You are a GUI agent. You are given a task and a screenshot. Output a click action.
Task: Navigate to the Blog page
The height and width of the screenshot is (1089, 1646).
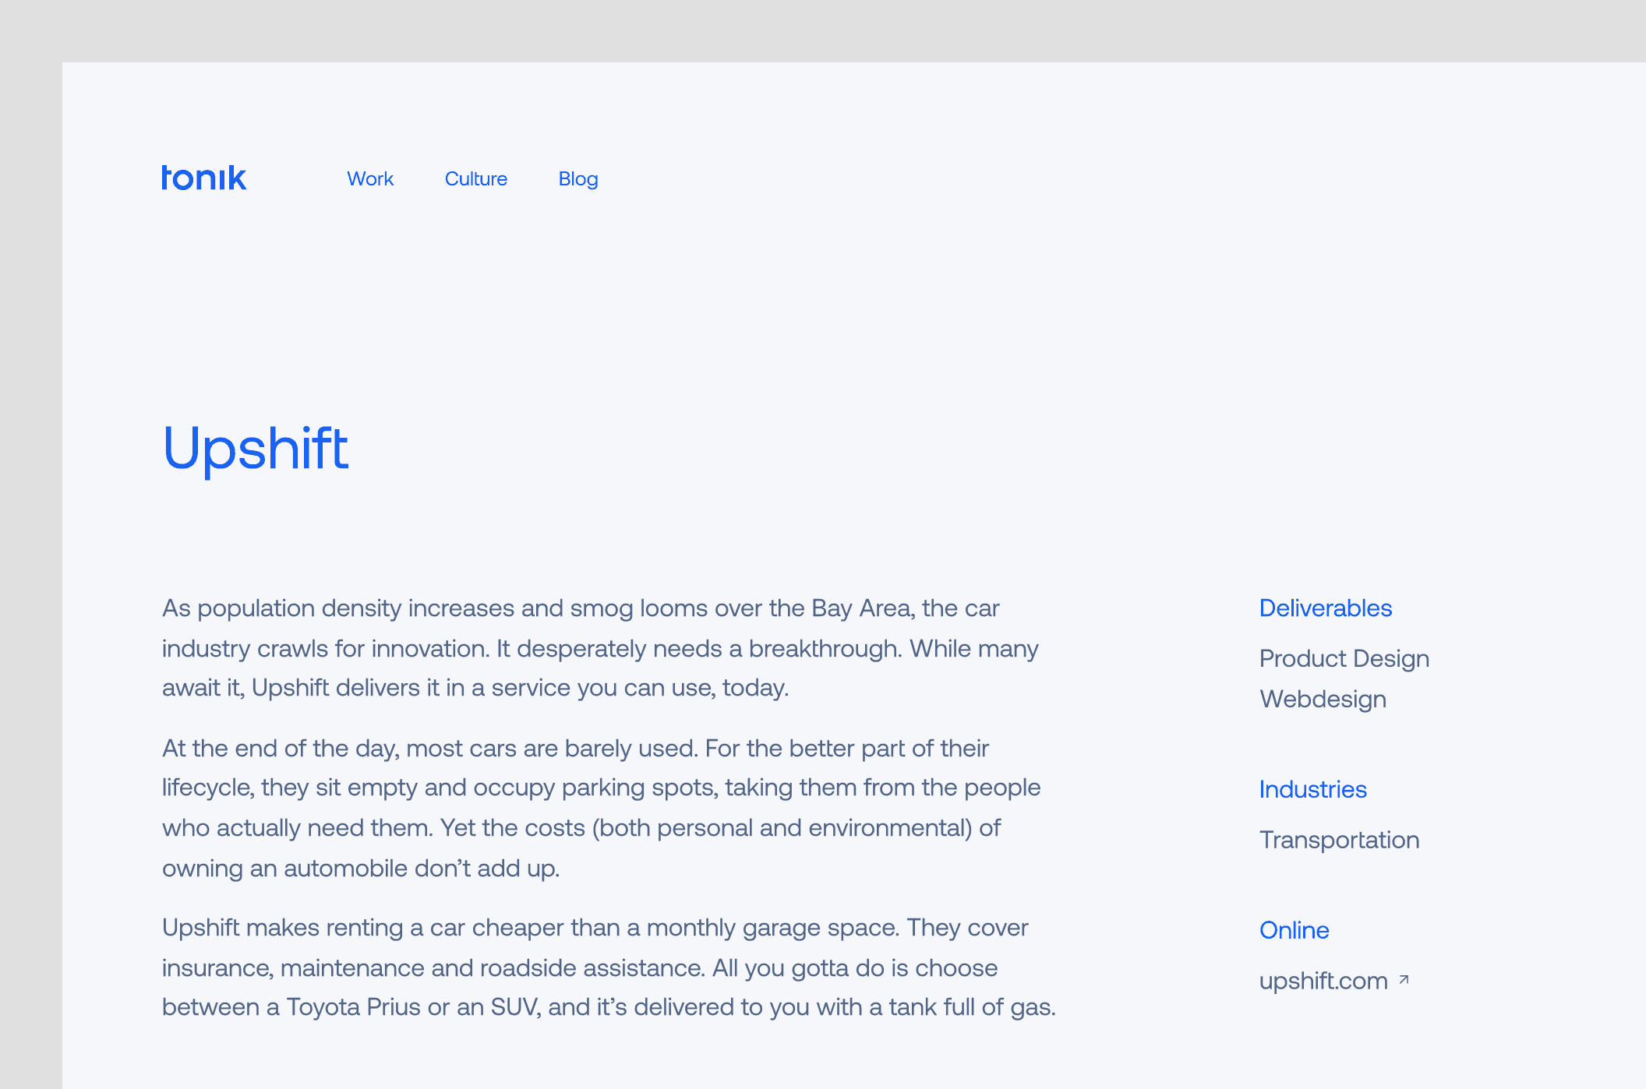(578, 179)
